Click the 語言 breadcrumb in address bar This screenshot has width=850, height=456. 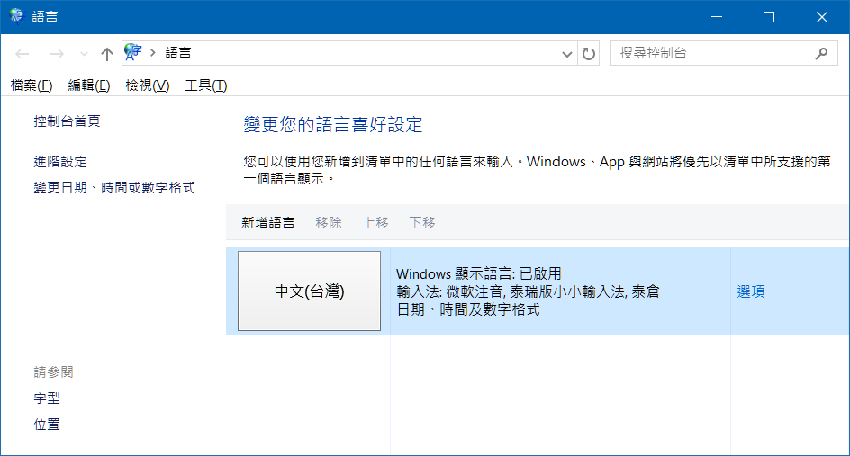(x=177, y=52)
